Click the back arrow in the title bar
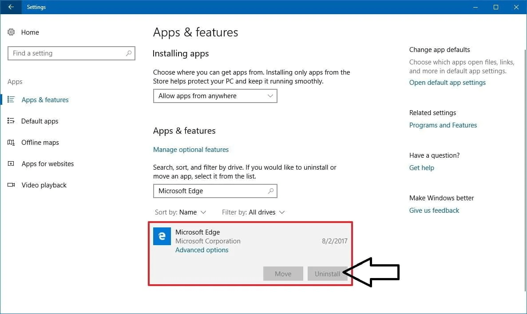Screen dimensions: 527x314 pos(11,7)
